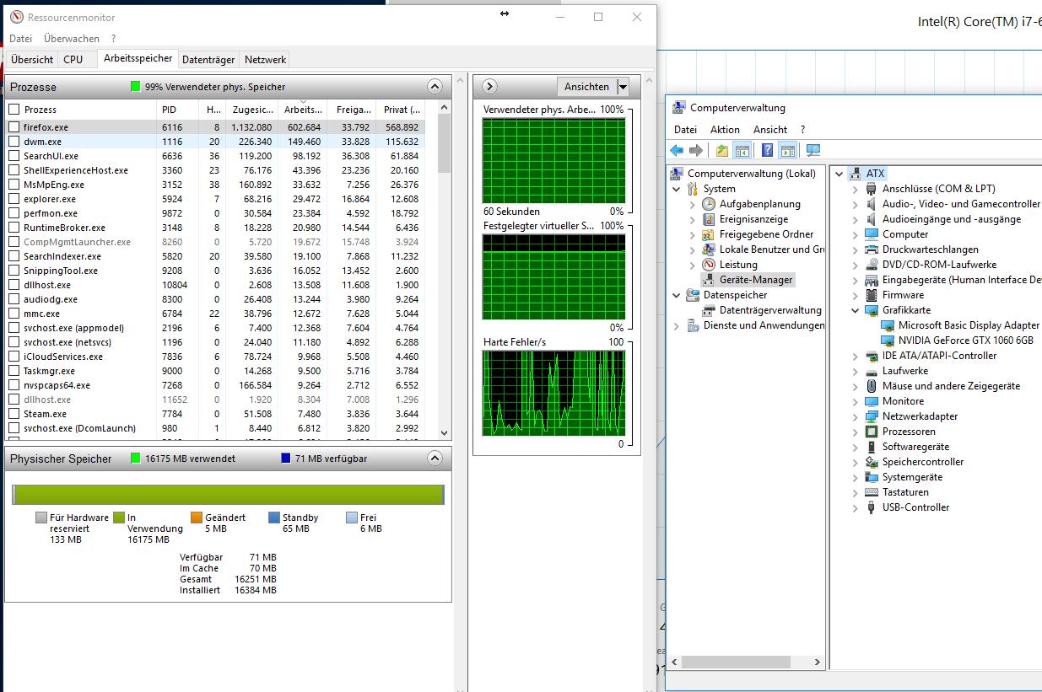Select Aufgabenplanung clock icon in tree
This screenshot has height=692, width=1042.
pos(710,204)
